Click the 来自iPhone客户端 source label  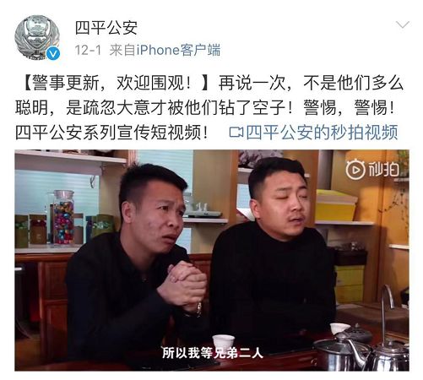(165, 51)
